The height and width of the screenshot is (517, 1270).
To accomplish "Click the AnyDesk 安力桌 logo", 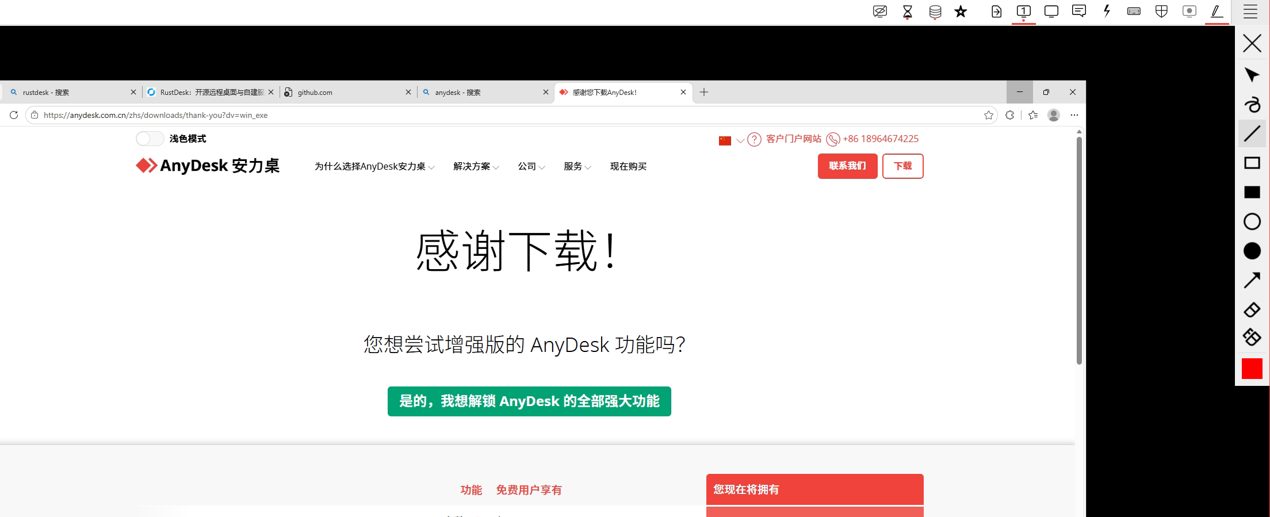I will point(208,166).
